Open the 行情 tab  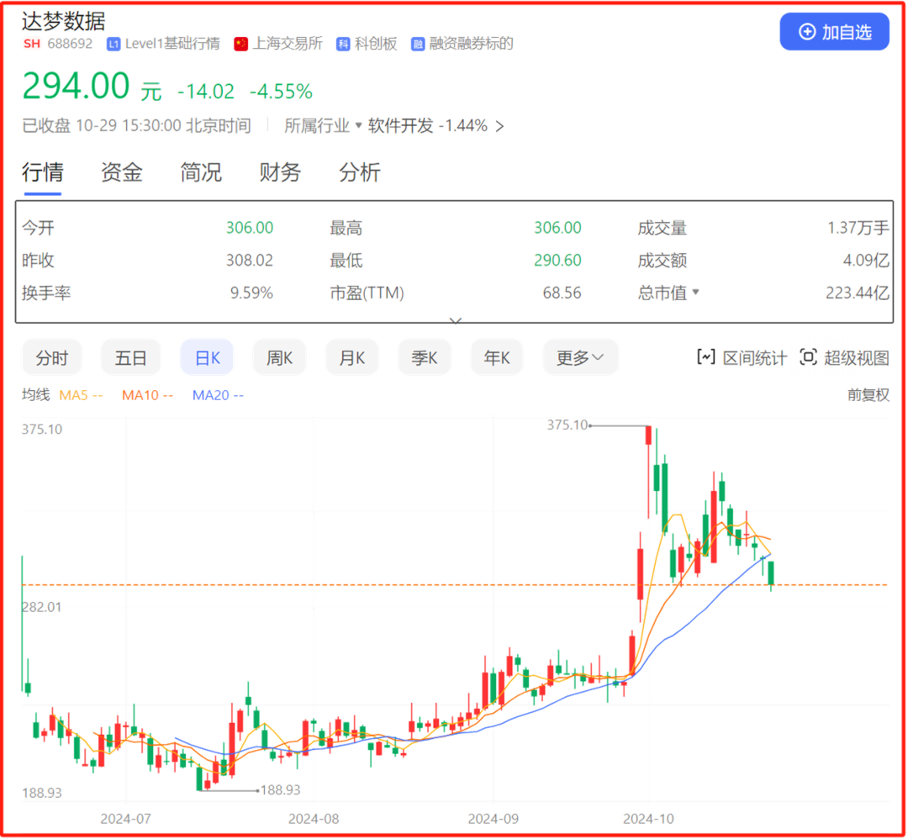click(42, 172)
